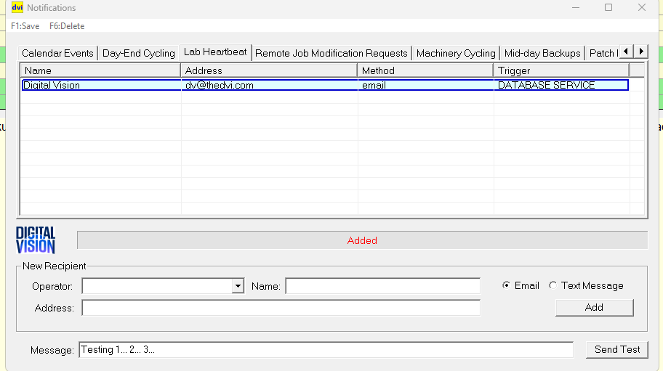Screen dimensions: 663x371
Task: Select the Text Message radio button
Action: coord(553,286)
